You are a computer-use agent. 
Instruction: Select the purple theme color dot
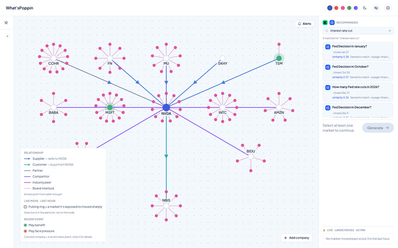coord(356,8)
